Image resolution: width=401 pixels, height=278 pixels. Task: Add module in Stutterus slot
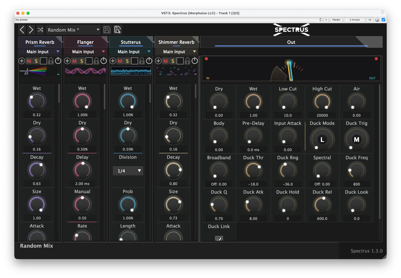point(113,61)
